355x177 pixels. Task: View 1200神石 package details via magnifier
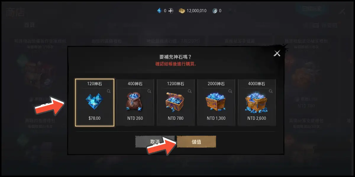[x=190, y=91]
